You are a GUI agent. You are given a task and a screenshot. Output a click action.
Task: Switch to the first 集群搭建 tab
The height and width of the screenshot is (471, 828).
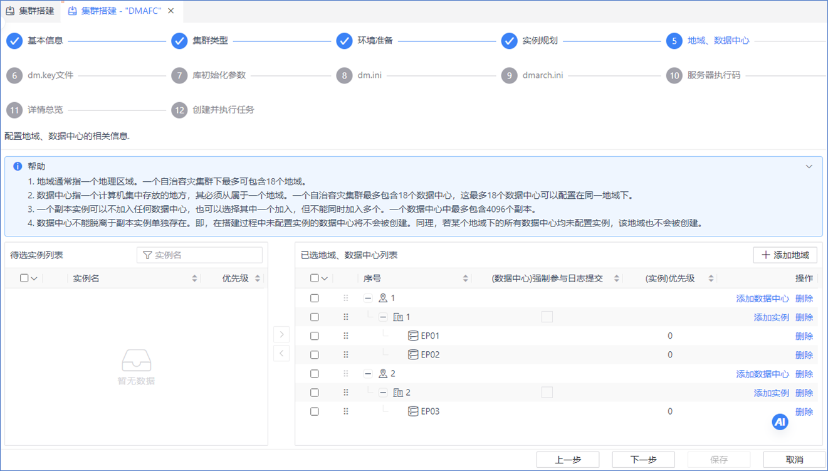pyautogui.click(x=30, y=11)
